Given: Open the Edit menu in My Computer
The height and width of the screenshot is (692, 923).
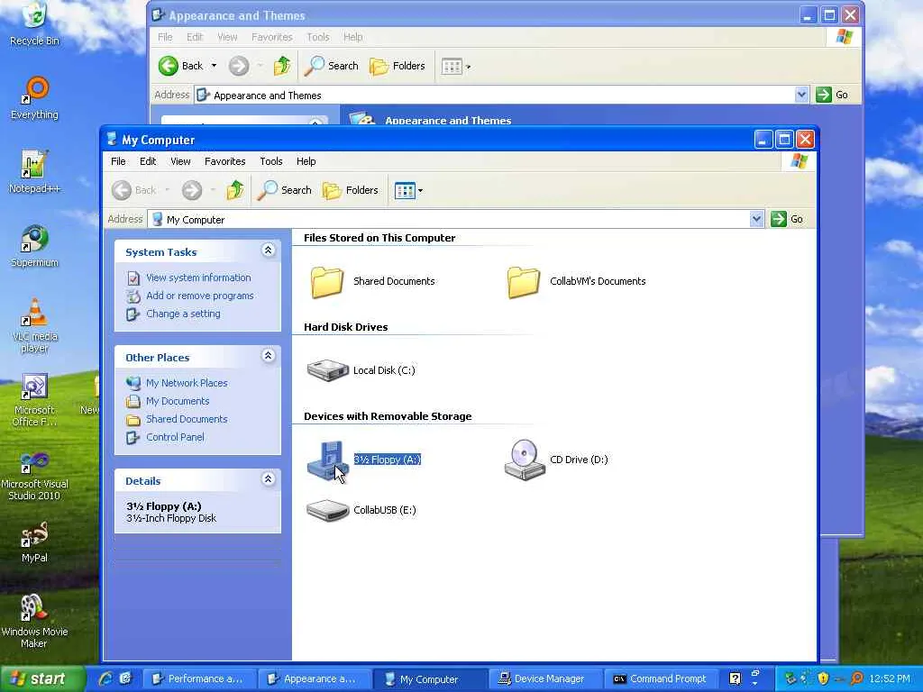Looking at the screenshot, I should coord(148,161).
